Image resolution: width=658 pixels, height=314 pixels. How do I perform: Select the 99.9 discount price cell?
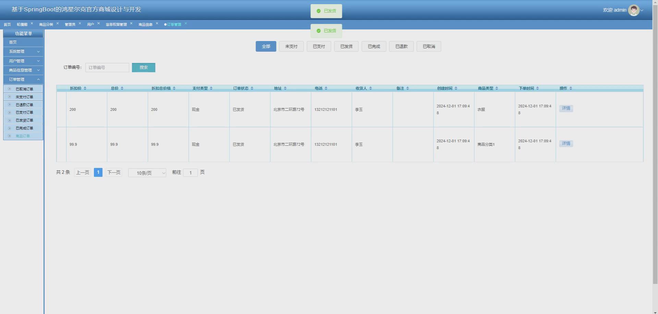click(86, 144)
